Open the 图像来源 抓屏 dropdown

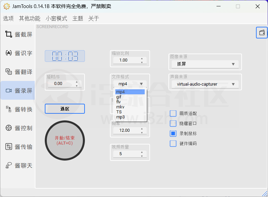click(x=205, y=64)
